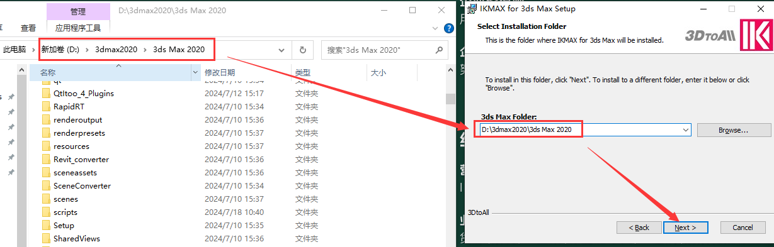774x247 pixels.
Task: Cancel the IKMAX installation
Action: [x=743, y=227]
